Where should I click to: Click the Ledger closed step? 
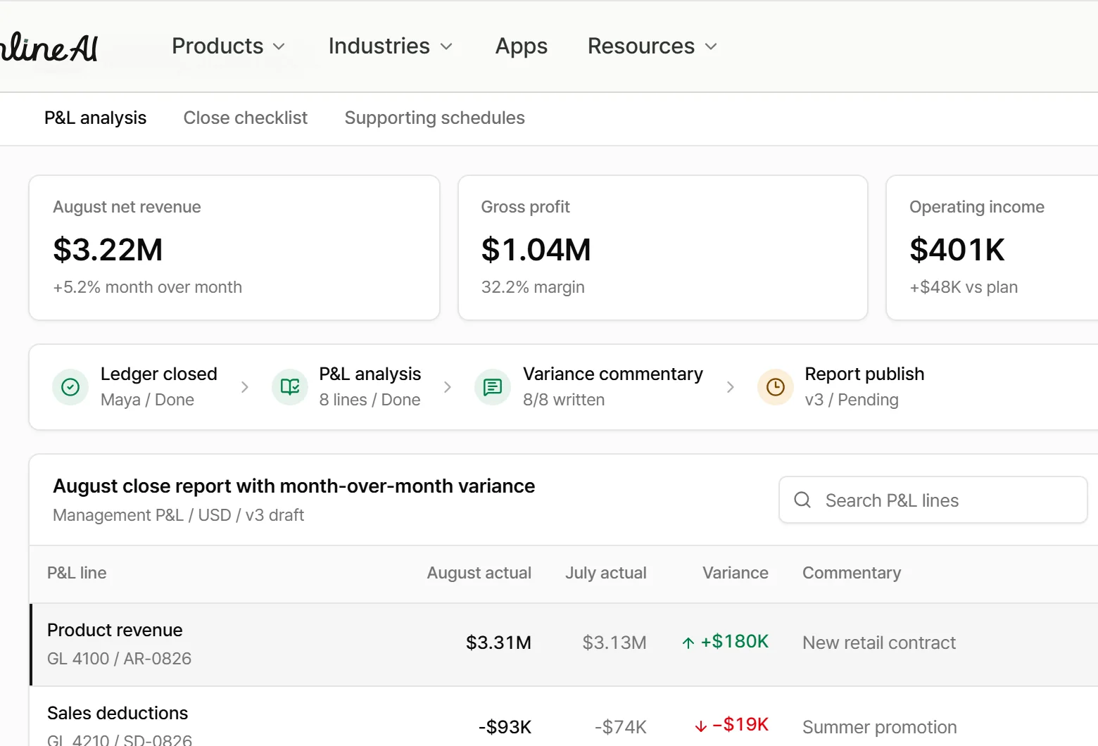pyautogui.click(x=135, y=387)
